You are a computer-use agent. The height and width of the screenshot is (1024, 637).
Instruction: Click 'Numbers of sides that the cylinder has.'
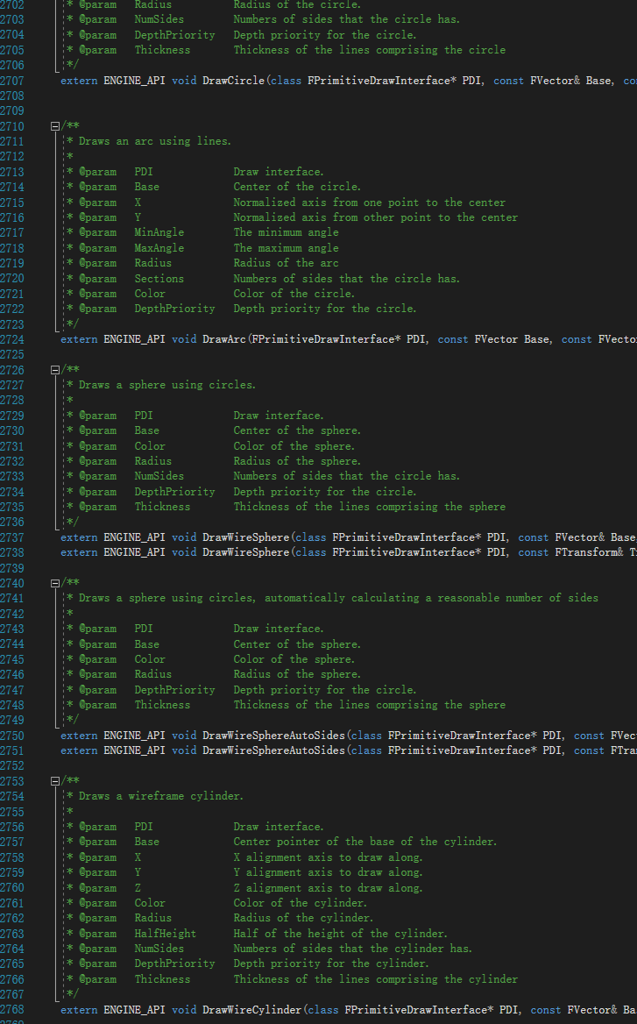tap(353, 949)
